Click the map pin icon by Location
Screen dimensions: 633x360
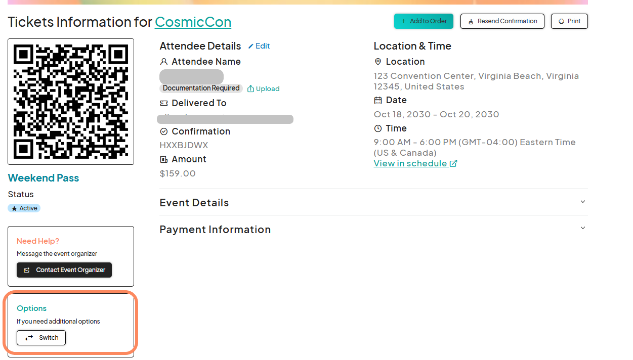[x=377, y=62]
